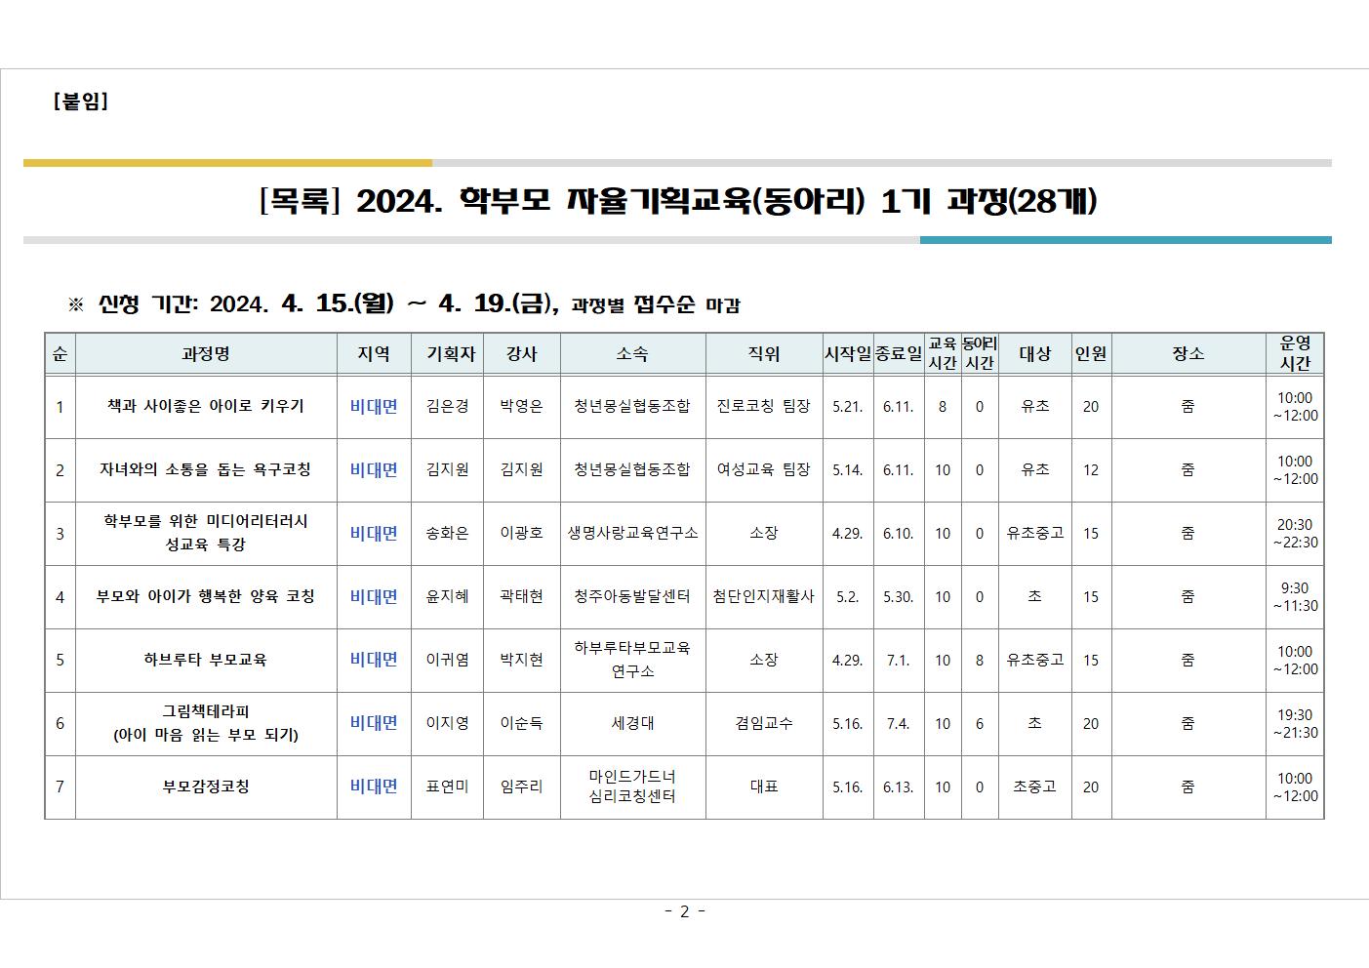The height and width of the screenshot is (968, 1369).
Task: Select the '하브루타 부모교육' course cell
Action: [206, 660]
